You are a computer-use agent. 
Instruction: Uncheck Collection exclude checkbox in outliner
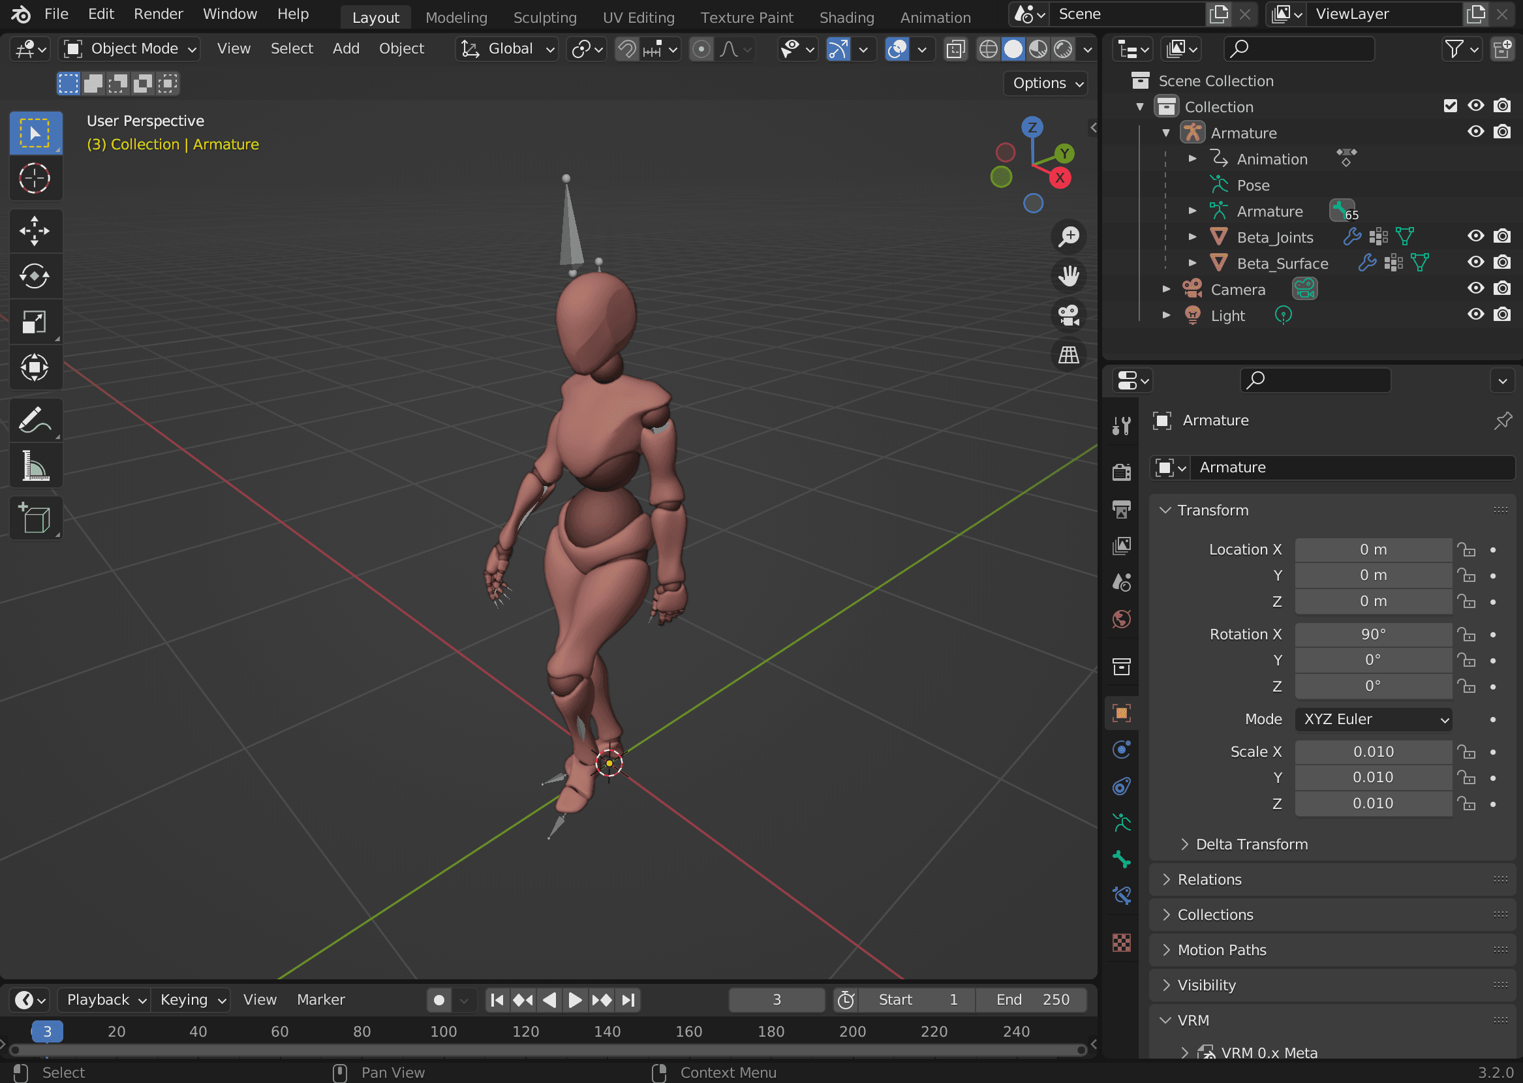coord(1450,106)
